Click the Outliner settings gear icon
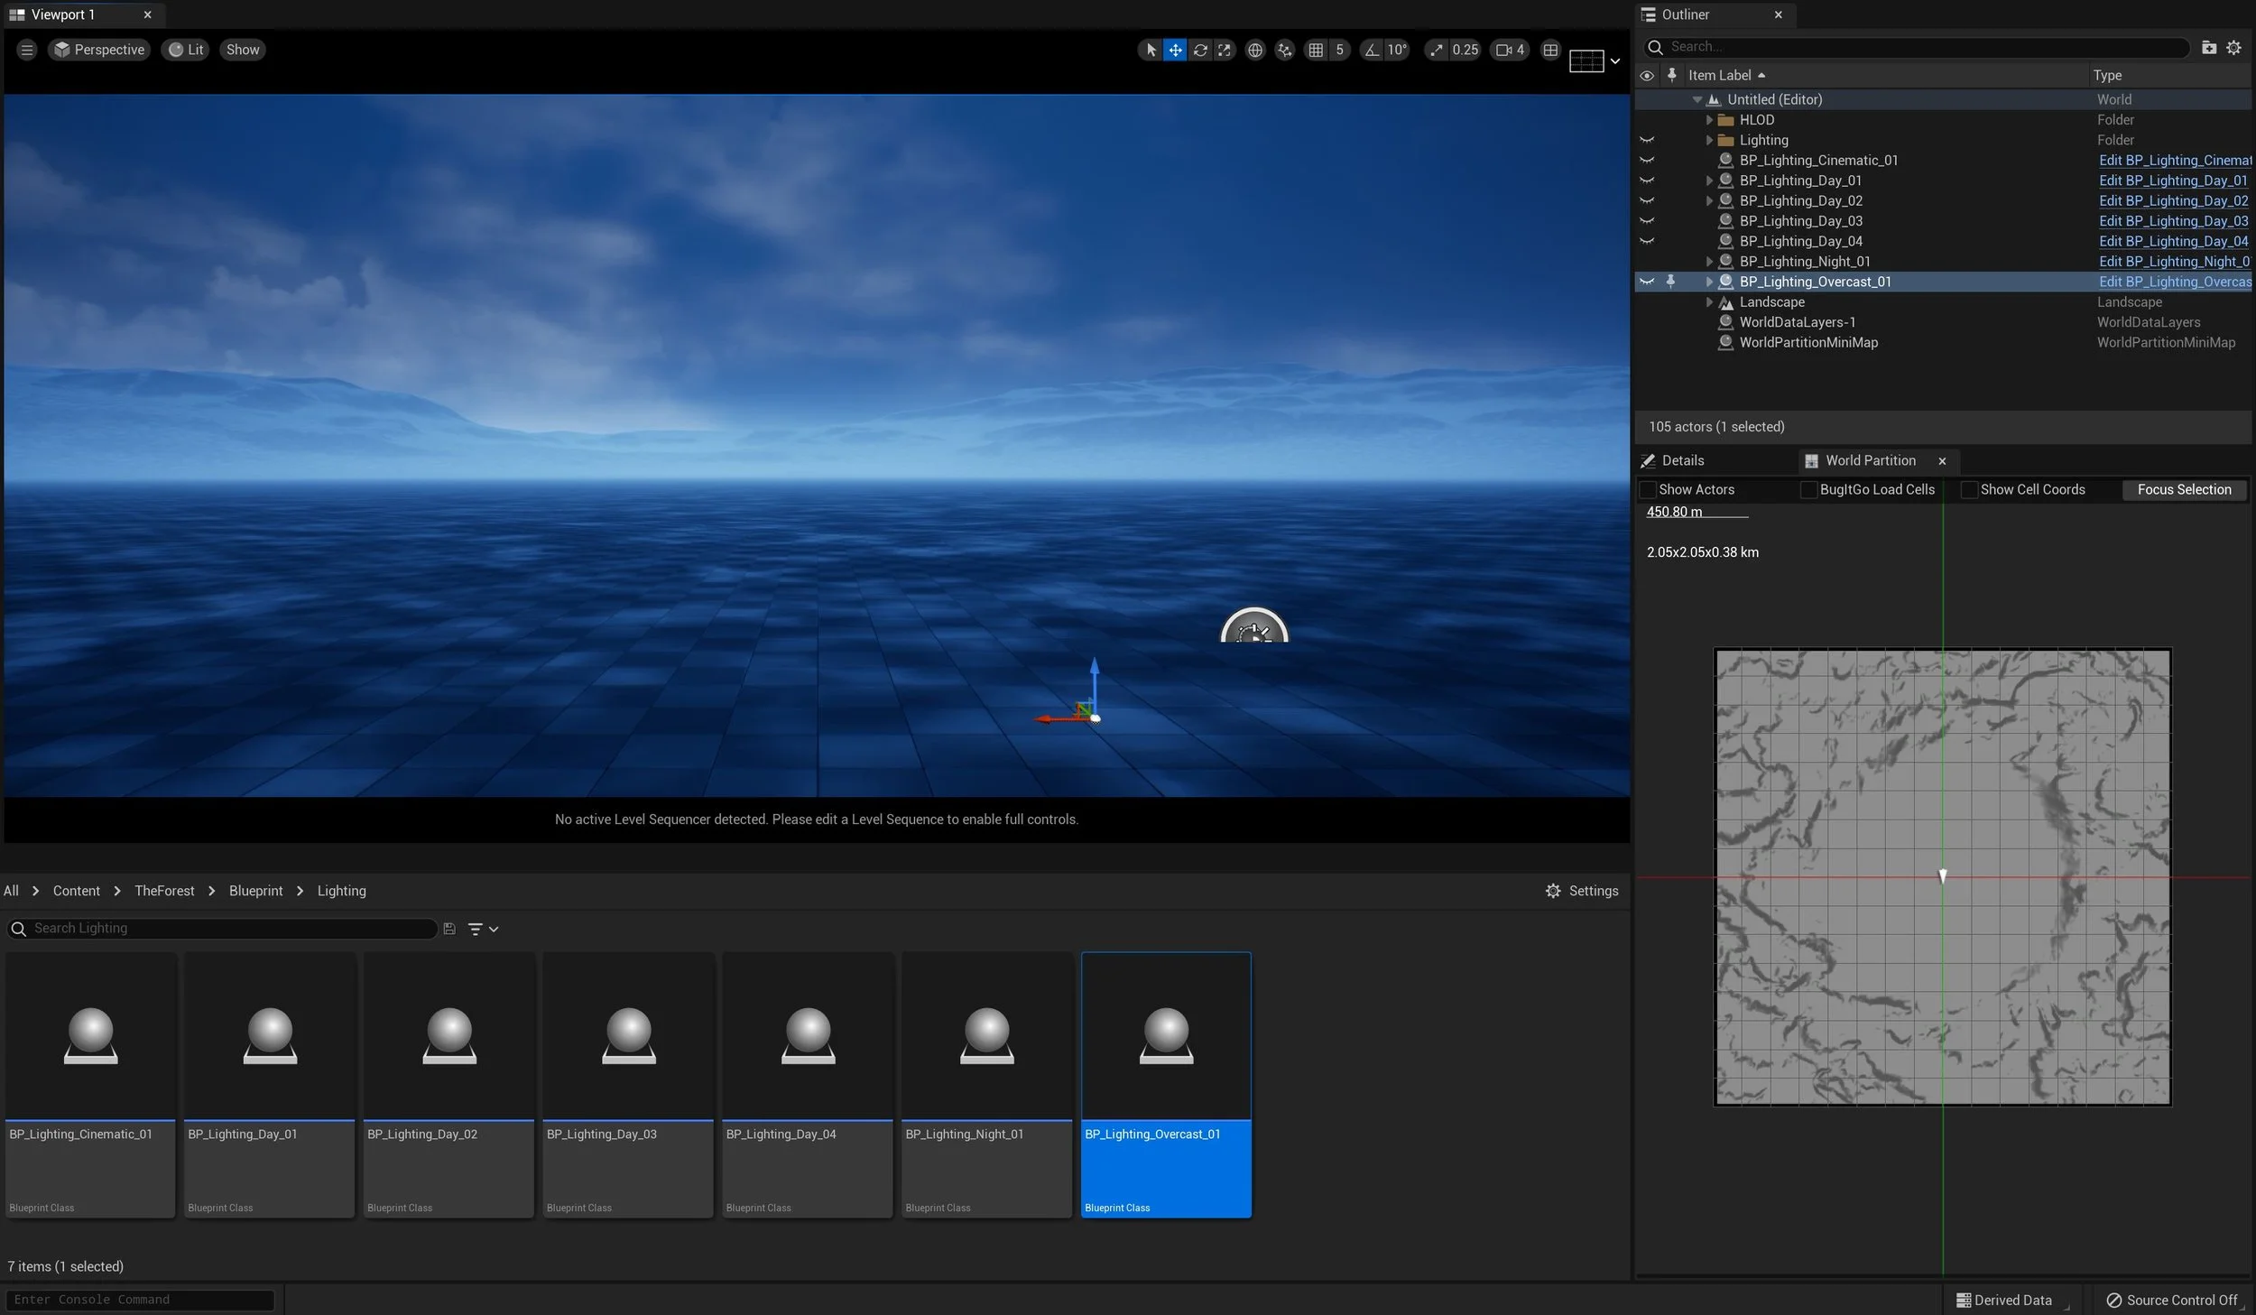Viewport: 2256px width, 1315px height. click(x=2233, y=48)
